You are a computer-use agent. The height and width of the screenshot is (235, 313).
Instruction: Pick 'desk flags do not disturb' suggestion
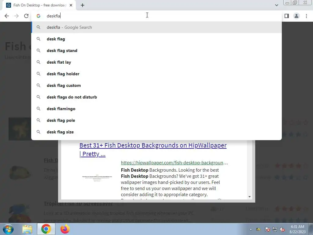point(156,97)
